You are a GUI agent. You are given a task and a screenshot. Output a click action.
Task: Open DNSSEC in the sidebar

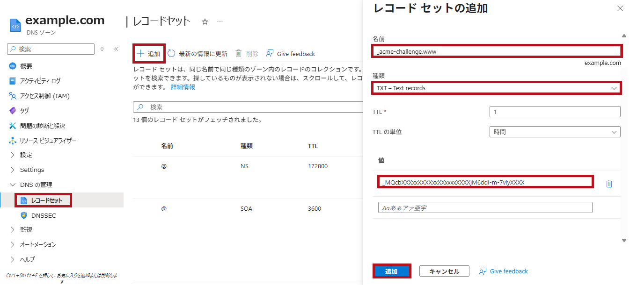point(44,215)
